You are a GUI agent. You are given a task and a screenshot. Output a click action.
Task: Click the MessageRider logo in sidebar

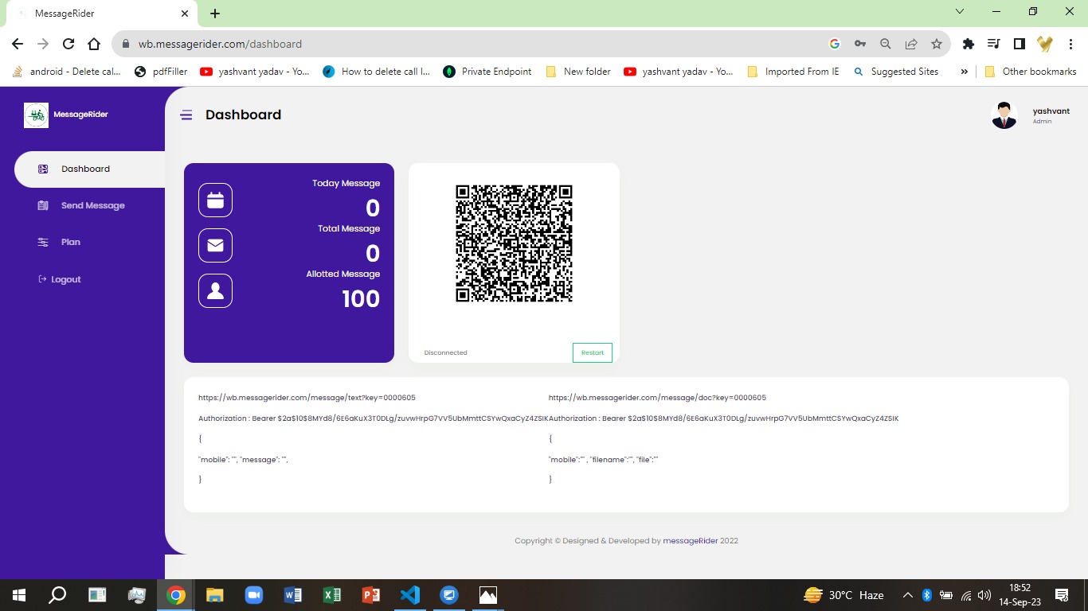pos(37,115)
